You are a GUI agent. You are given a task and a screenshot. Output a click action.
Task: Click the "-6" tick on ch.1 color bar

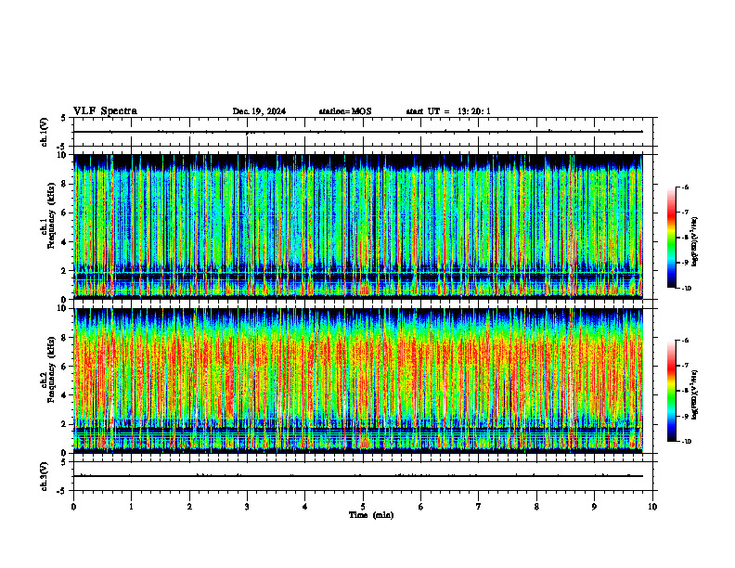(685, 187)
